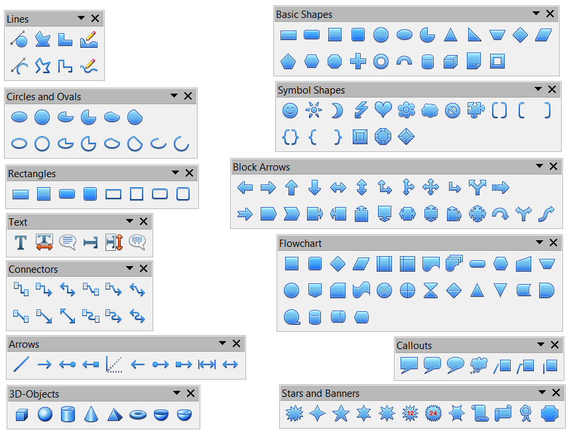Screen dimensions: 573x438
Task: Select the Text tool T icon
Action: pyautogui.click(x=21, y=242)
